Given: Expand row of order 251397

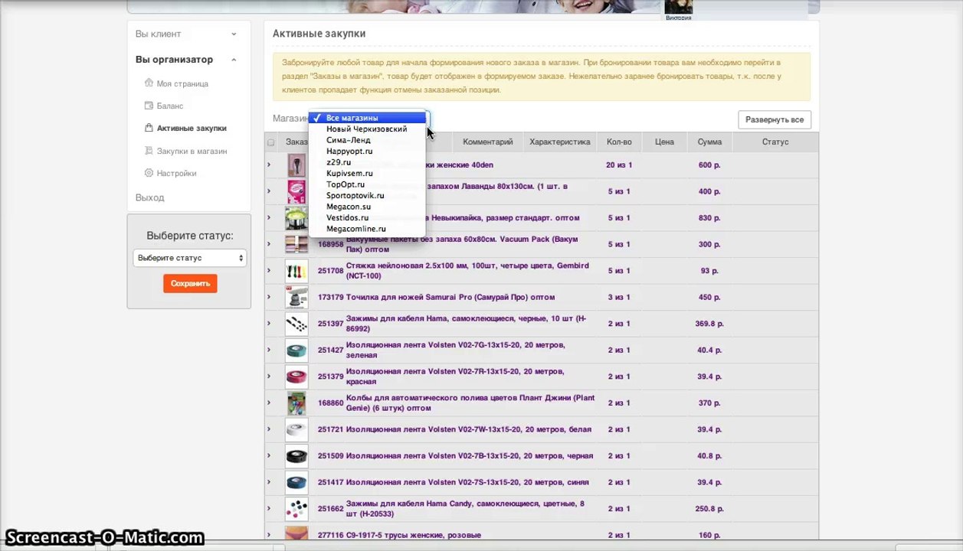Looking at the screenshot, I should click(x=269, y=324).
